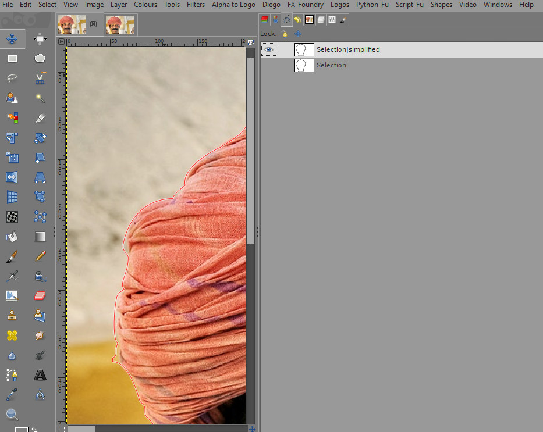Open the Colours menu

145,5
